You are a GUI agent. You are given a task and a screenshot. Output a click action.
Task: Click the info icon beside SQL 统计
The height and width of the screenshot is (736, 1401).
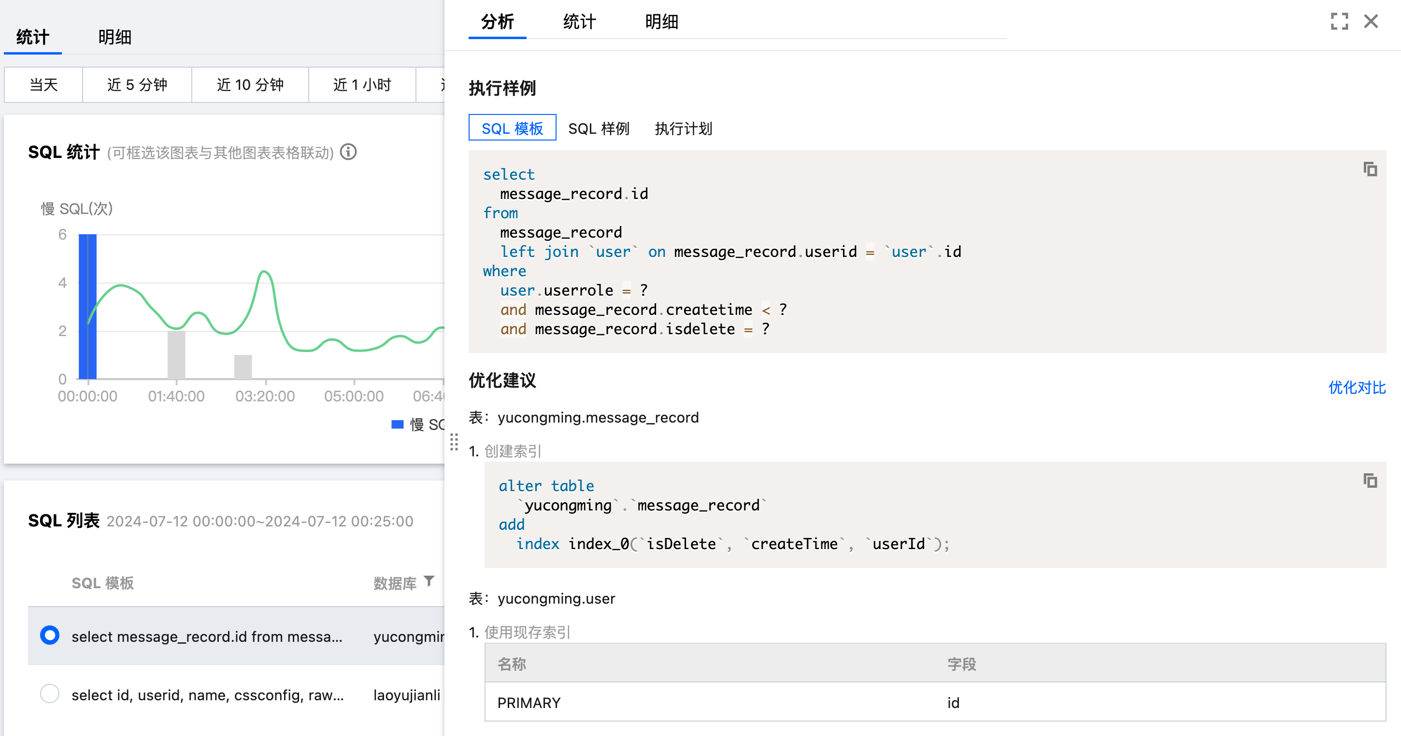coord(348,152)
